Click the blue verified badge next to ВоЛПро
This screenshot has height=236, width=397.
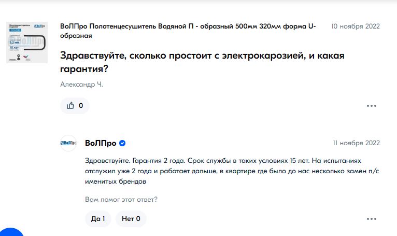[122, 143]
